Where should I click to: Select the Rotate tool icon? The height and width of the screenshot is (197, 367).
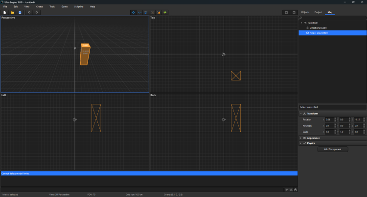[139, 12]
